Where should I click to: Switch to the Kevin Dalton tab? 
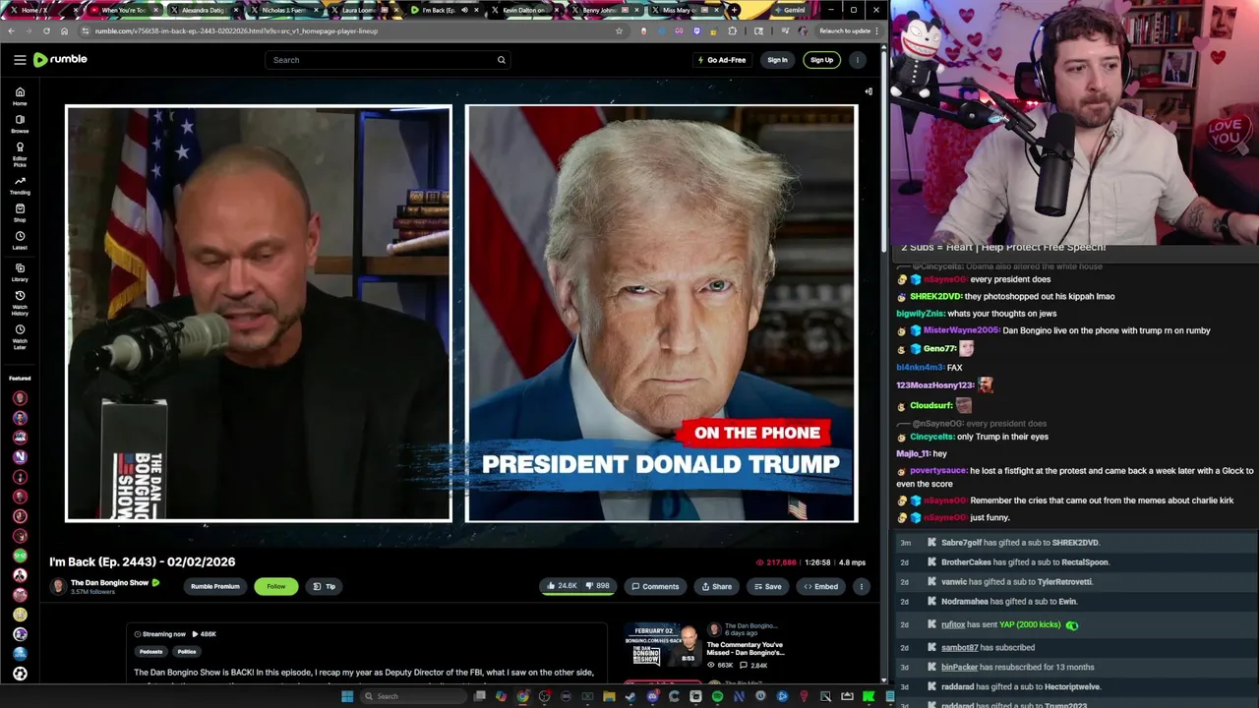(x=524, y=10)
